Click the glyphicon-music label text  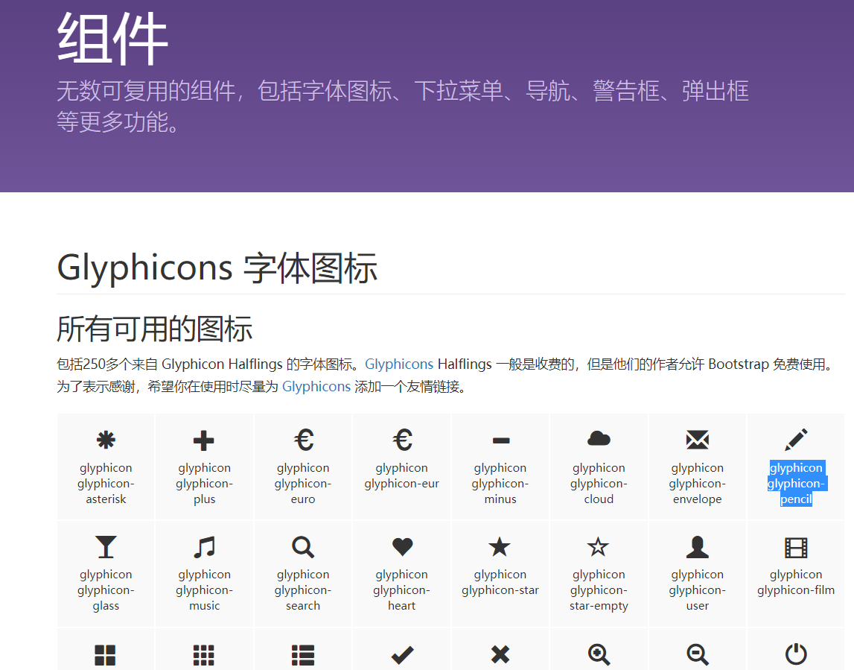pyautogui.click(x=204, y=590)
